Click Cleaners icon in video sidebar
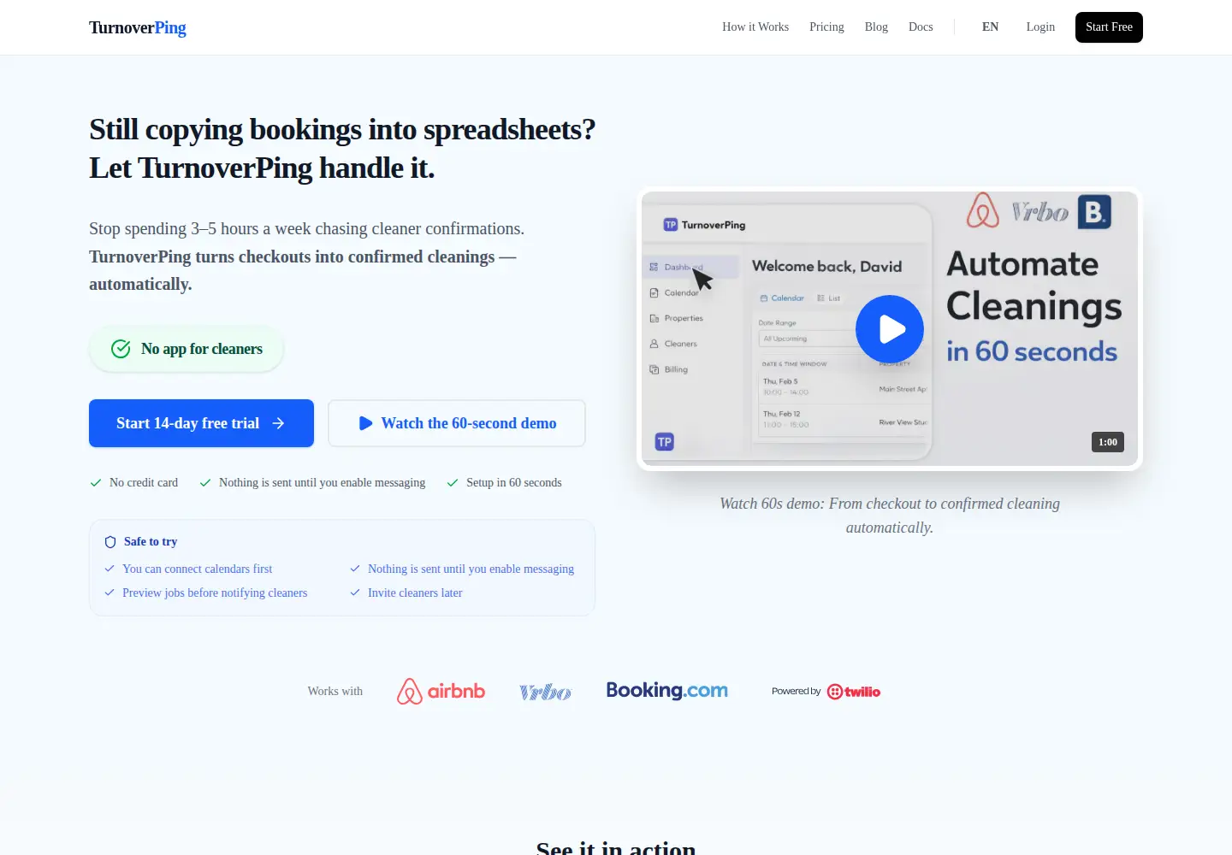Viewport: 1232px width, 855px height. coord(654,344)
